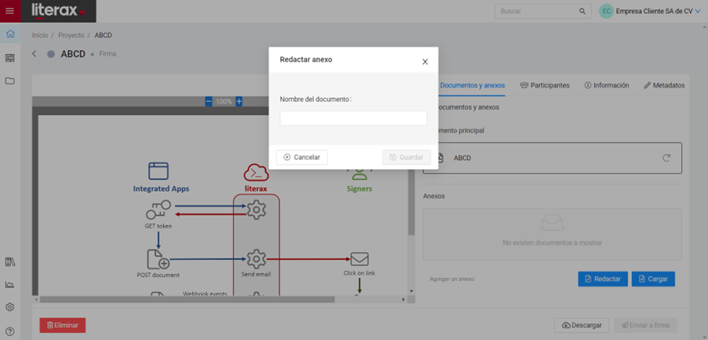This screenshot has height=340, width=708.
Task: Click the POST document icon
Action: (158, 259)
